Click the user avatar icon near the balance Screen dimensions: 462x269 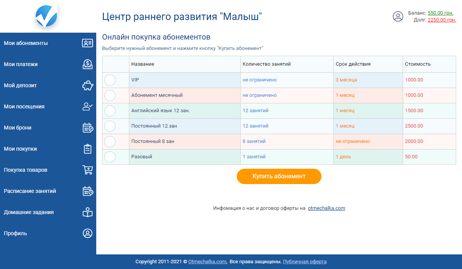click(398, 17)
